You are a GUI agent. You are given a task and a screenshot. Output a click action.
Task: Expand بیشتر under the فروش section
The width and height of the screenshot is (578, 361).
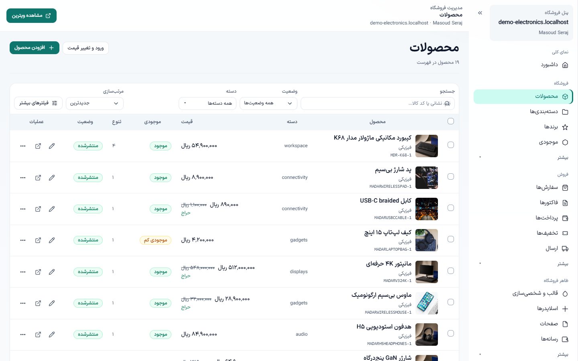click(523, 264)
